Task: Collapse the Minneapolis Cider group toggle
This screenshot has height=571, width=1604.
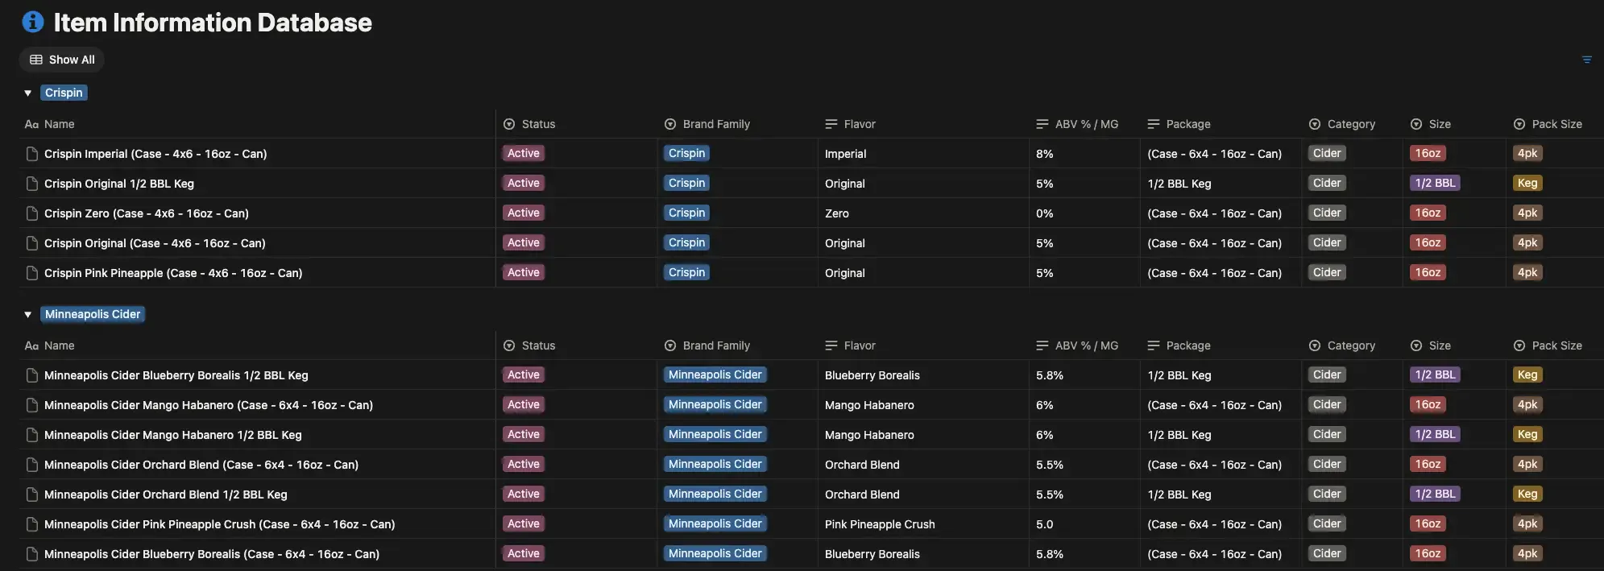Action: click(x=28, y=315)
